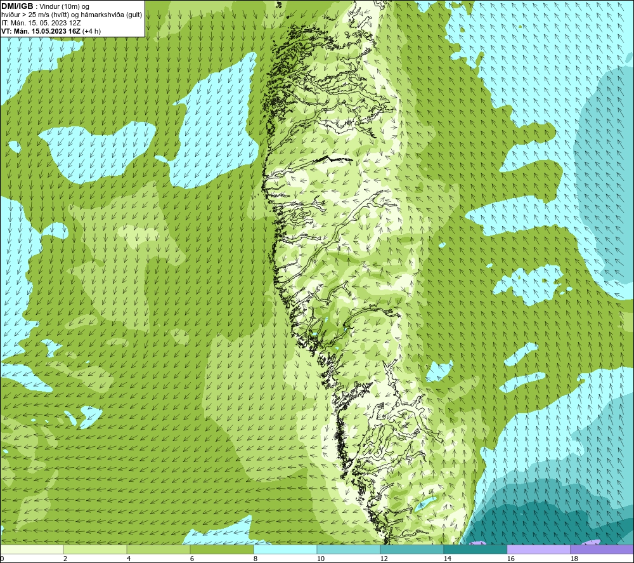Click the purple legend swatch above 18
634x563 pixels.
point(602,549)
